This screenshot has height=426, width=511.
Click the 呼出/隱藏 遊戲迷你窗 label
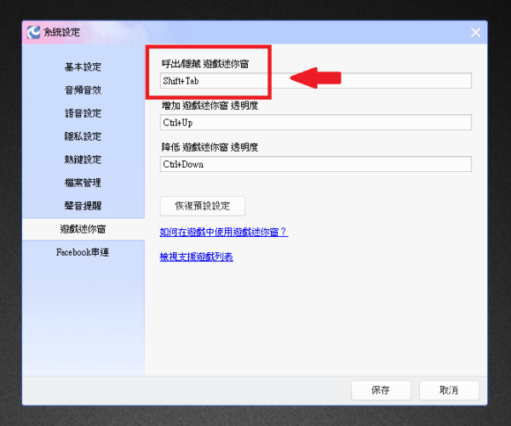coord(205,64)
